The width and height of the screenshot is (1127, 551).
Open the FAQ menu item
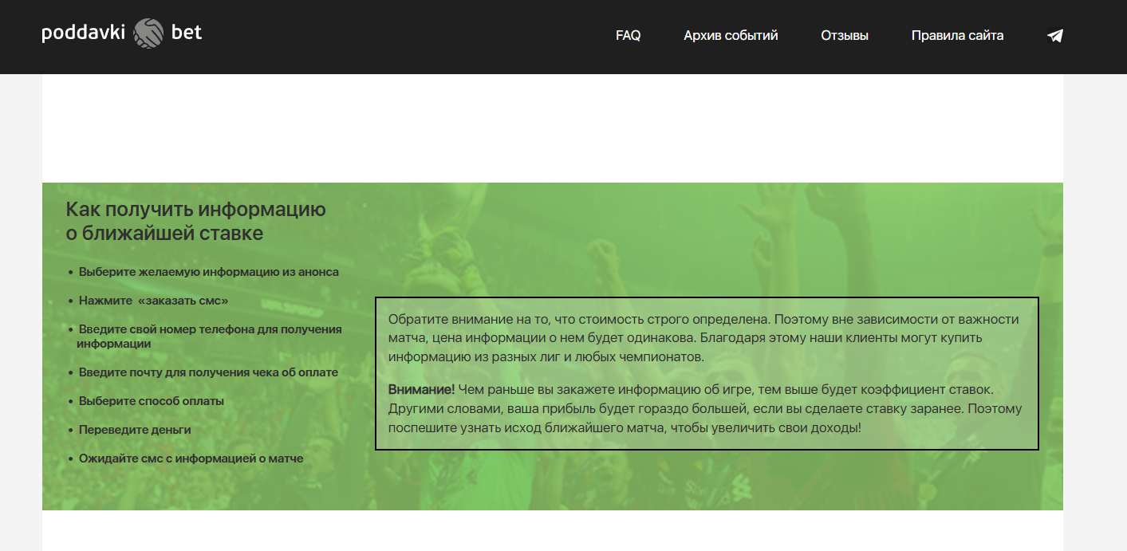pos(628,36)
